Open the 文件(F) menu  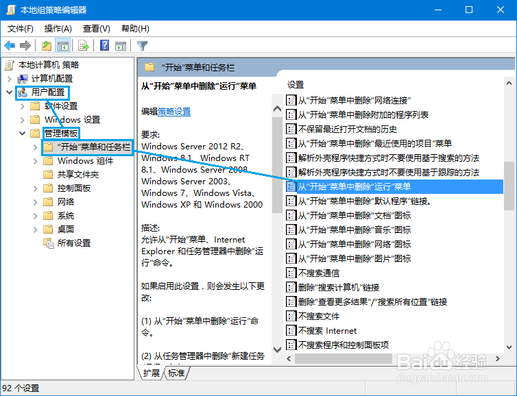pos(21,29)
